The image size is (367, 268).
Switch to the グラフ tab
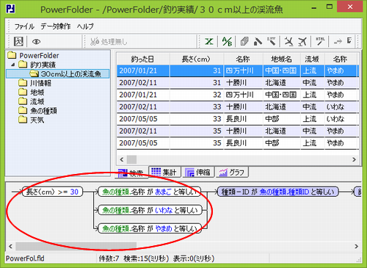point(232,172)
